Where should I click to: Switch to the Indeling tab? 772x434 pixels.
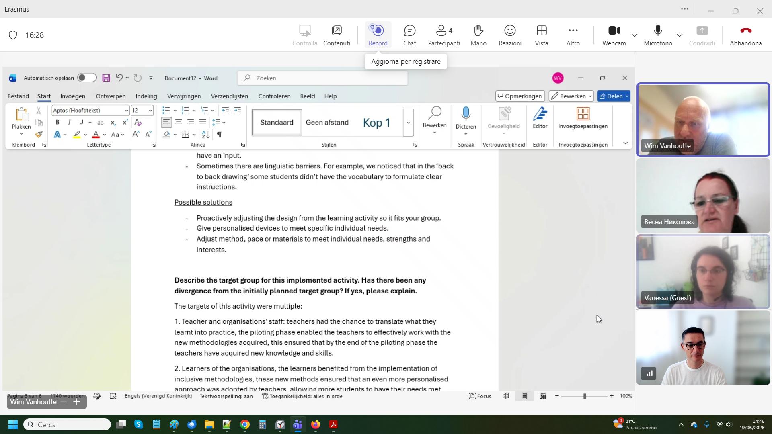pyautogui.click(x=146, y=96)
